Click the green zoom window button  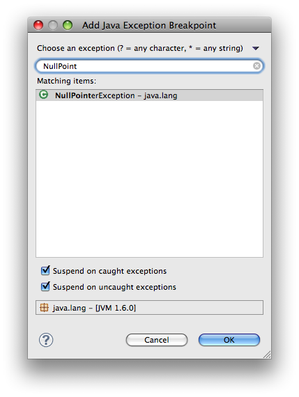(x=68, y=25)
